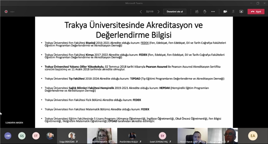Open the share content tray icon

pos(241,12)
